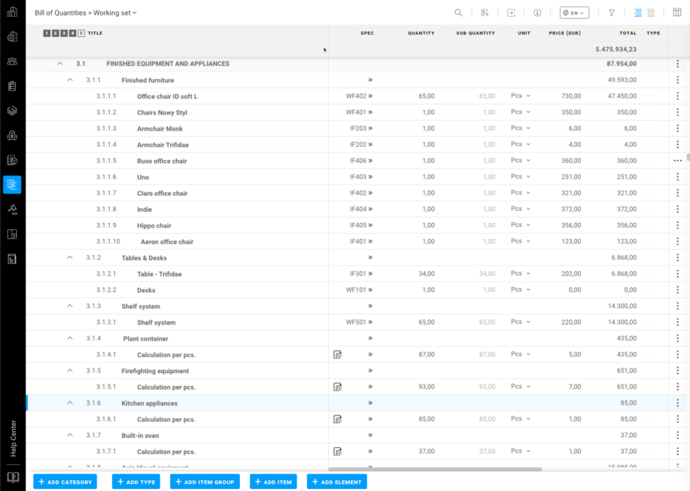
Task: Click the calculation icon in row 3.1.4.1
Action: [338, 355]
